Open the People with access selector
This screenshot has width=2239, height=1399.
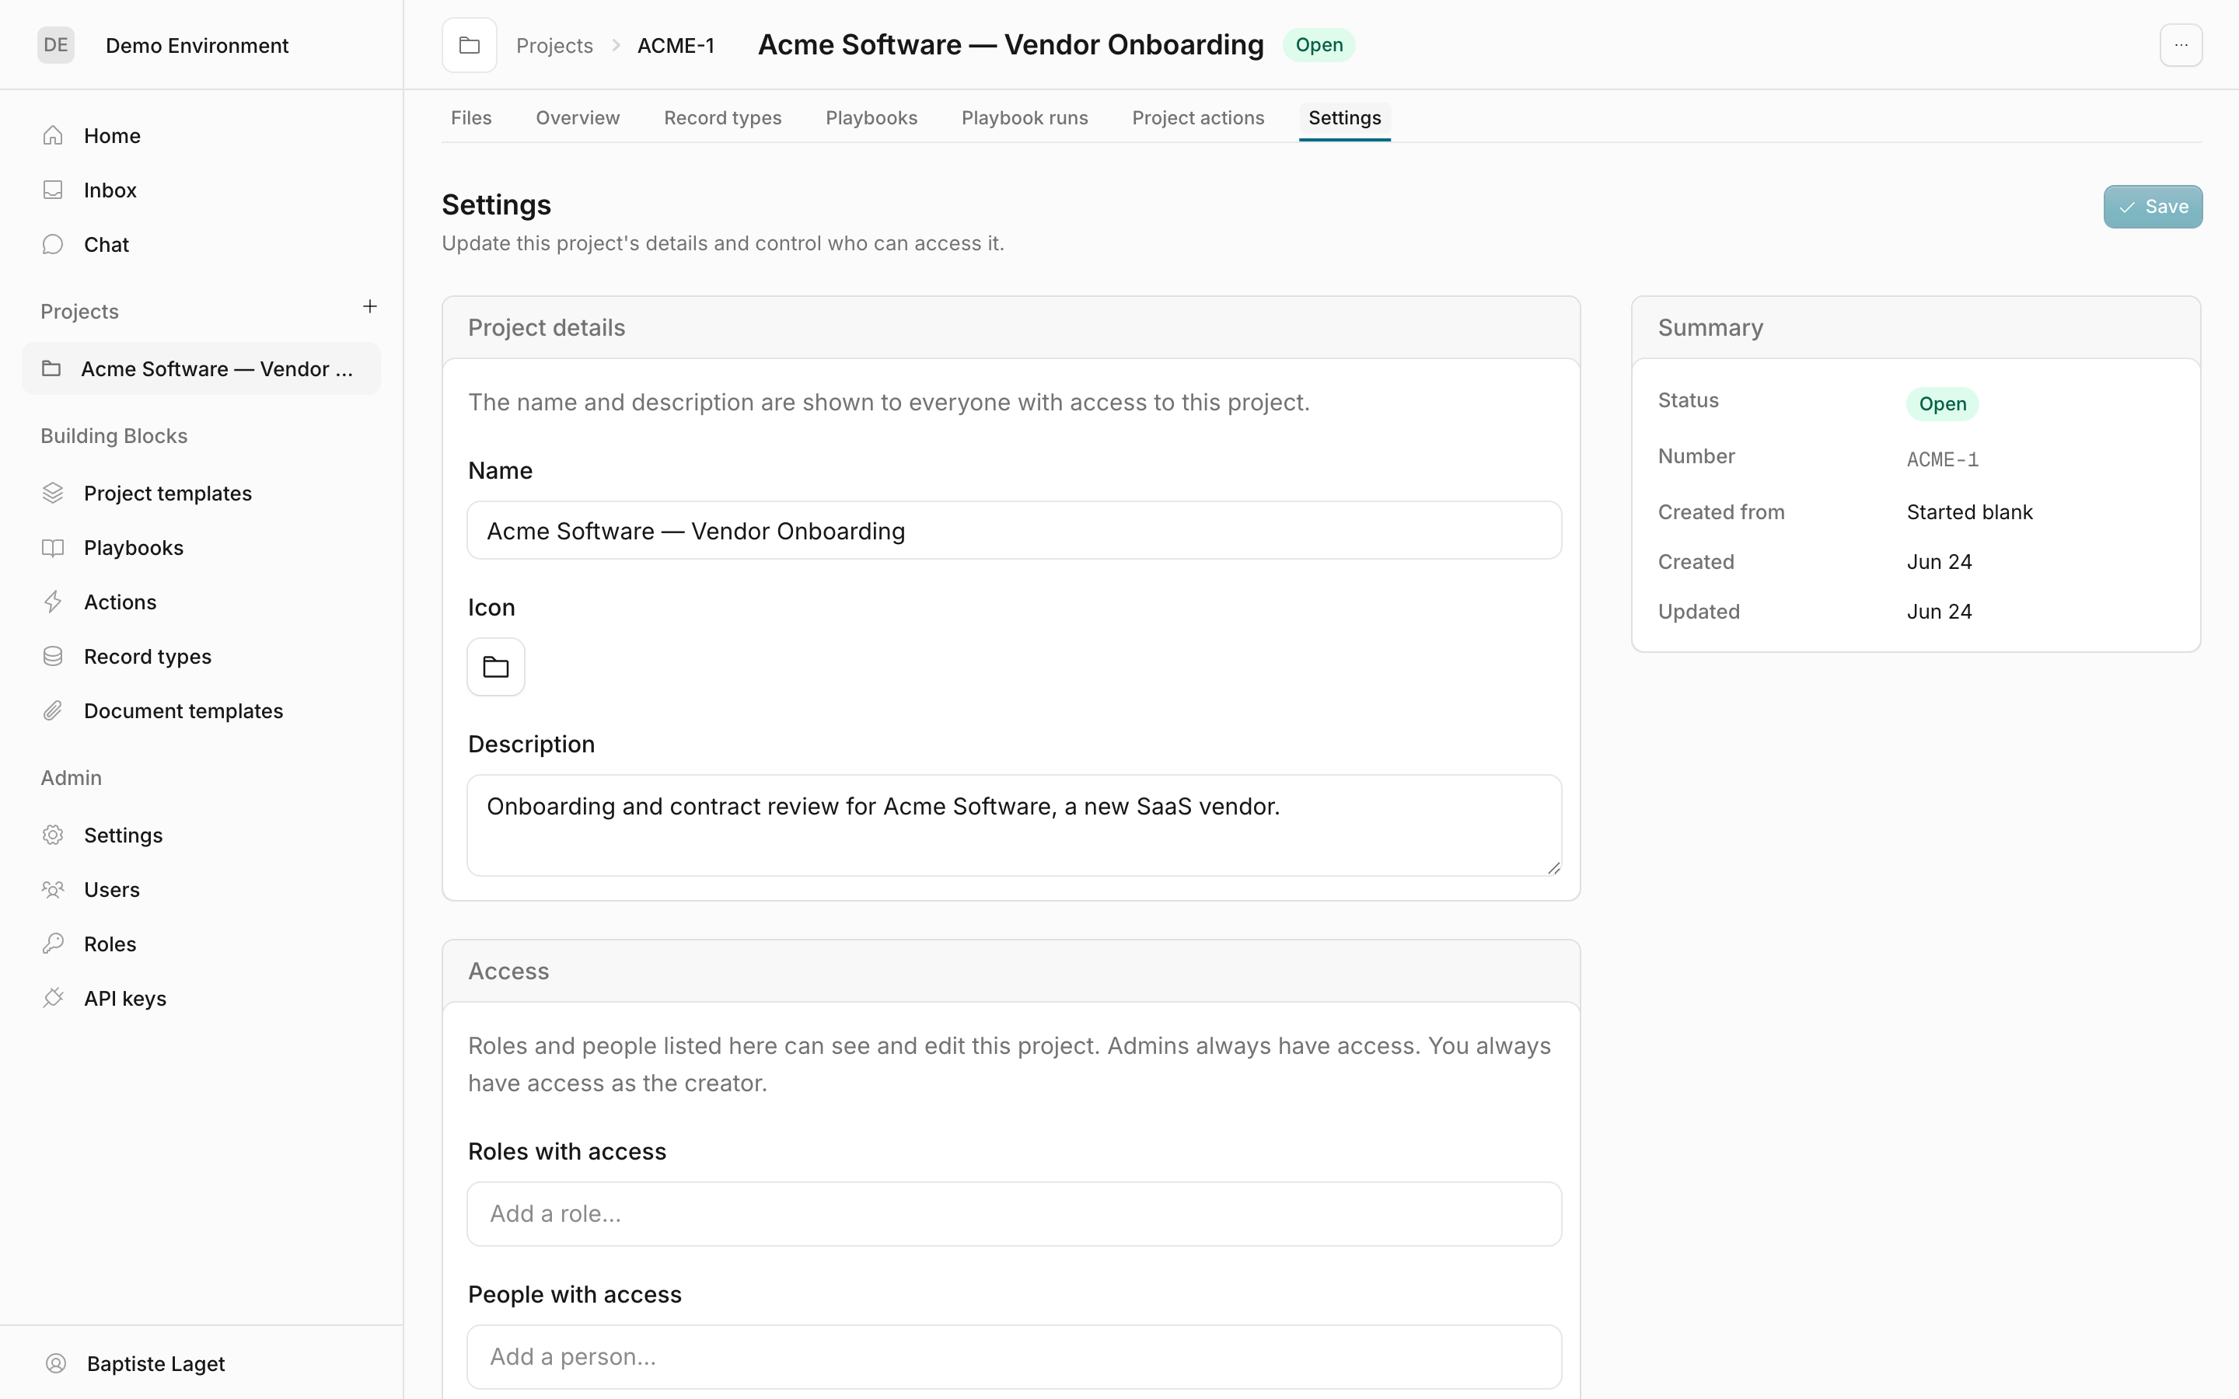coord(1014,1356)
